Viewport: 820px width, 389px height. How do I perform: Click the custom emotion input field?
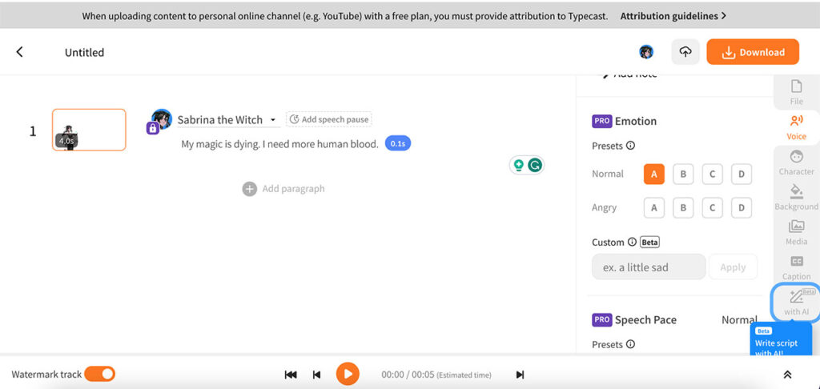[649, 267]
